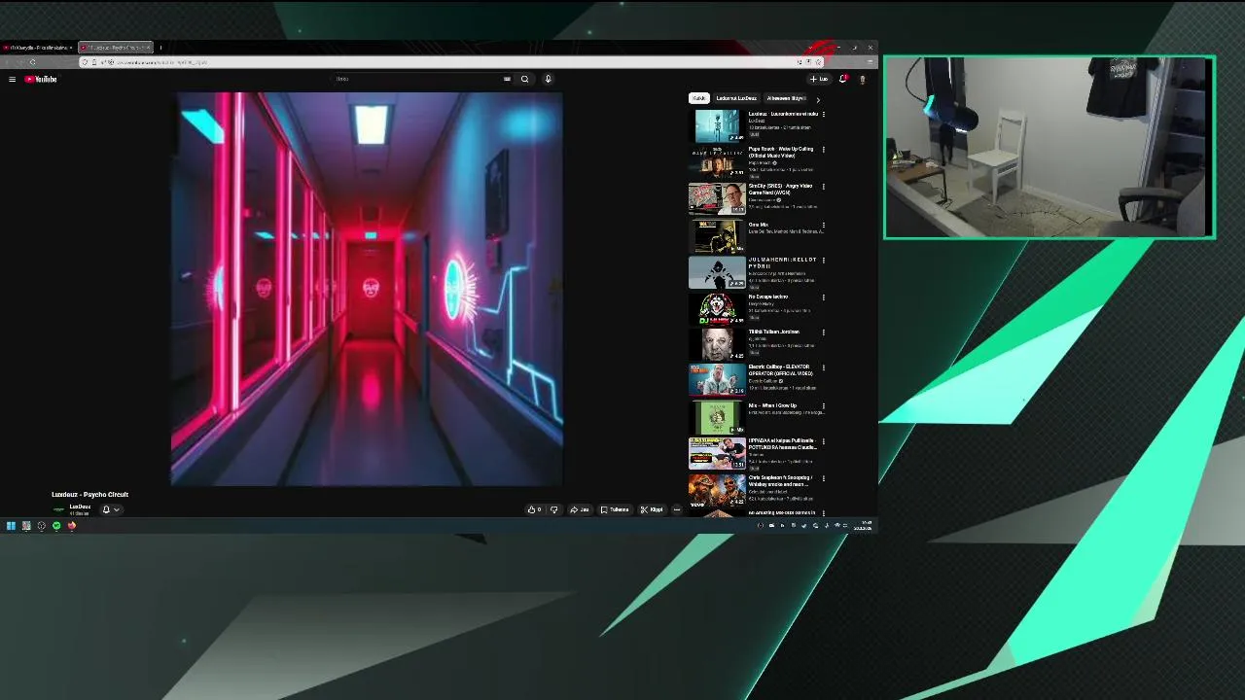The image size is (1245, 700).
Task: Open the notifications bell in YouTube header
Action: click(x=842, y=79)
